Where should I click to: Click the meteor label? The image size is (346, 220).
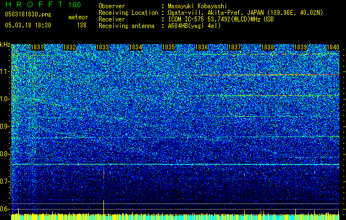click(x=78, y=17)
